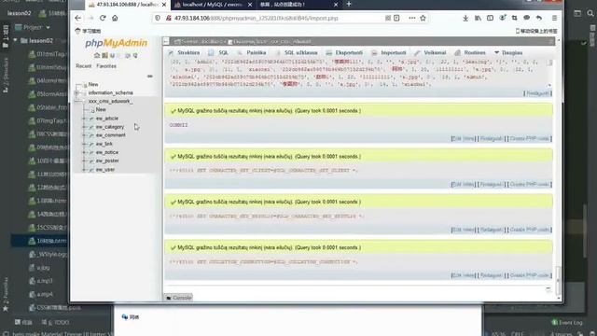Open the TODO tool window in the IDE
The image size is (597, 336).
pos(55,322)
